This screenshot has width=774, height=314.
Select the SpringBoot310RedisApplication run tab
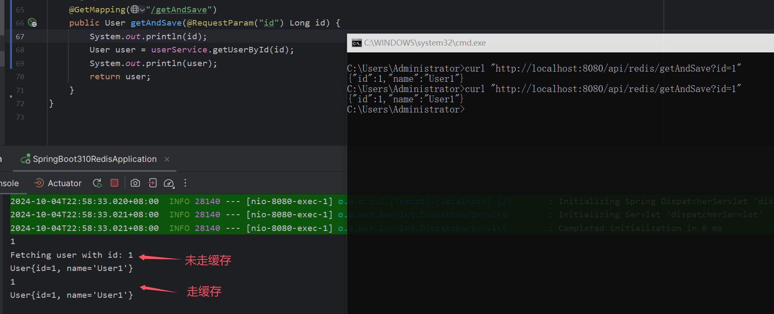pos(95,159)
